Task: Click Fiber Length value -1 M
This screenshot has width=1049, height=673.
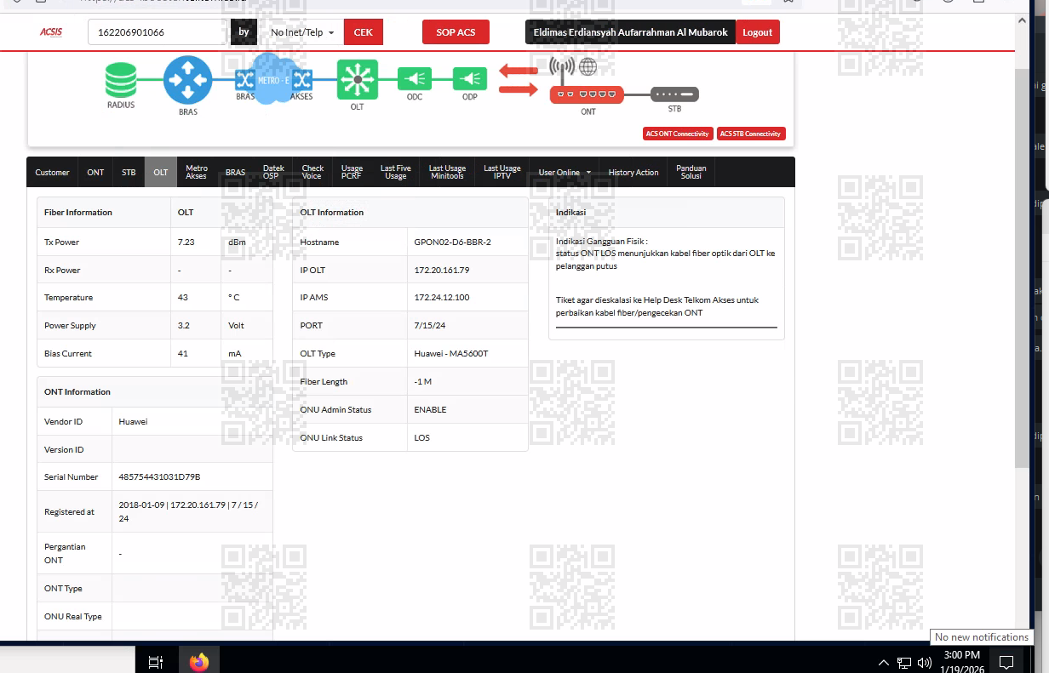Action: (x=423, y=382)
